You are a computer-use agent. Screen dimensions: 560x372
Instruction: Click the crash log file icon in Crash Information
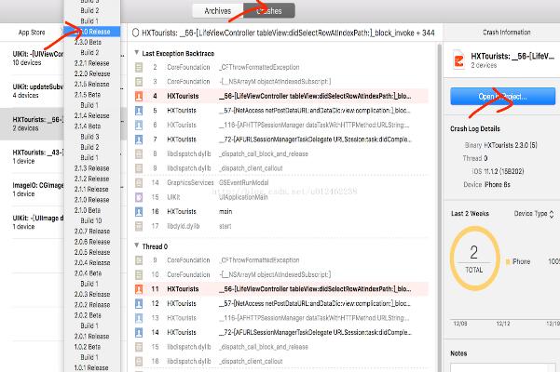pos(458,60)
